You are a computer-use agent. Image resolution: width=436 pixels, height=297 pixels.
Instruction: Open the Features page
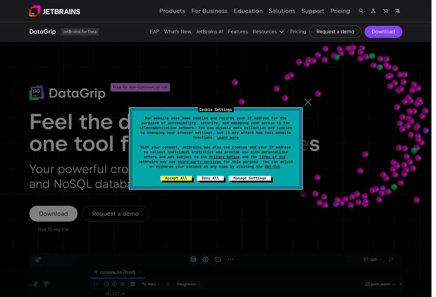(238, 32)
